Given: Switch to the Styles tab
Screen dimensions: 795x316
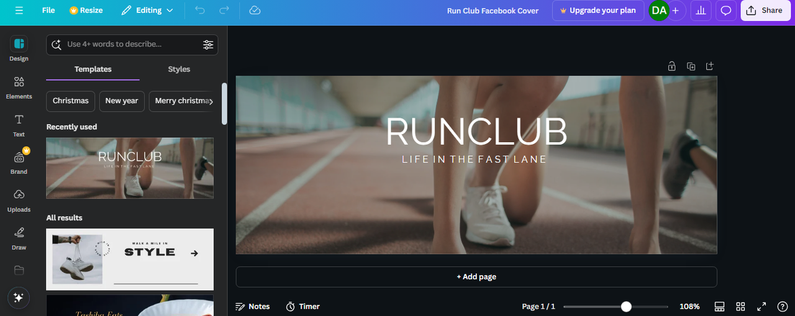Looking at the screenshot, I should (x=179, y=69).
